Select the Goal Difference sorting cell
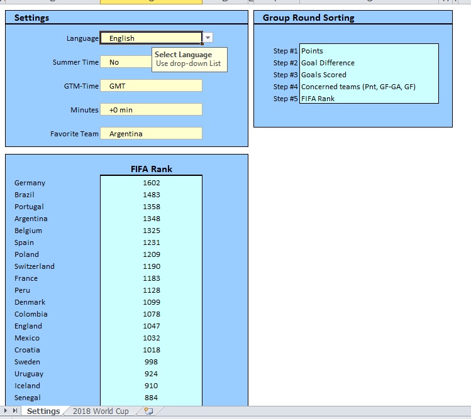 pyautogui.click(x=369, y=62)
